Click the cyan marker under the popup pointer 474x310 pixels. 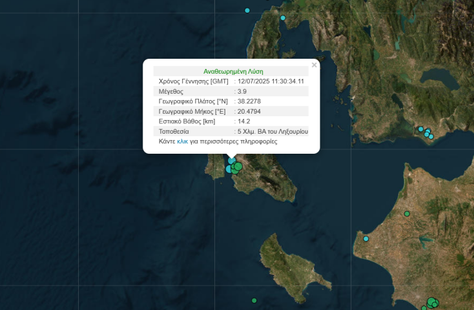coord(232,161)
